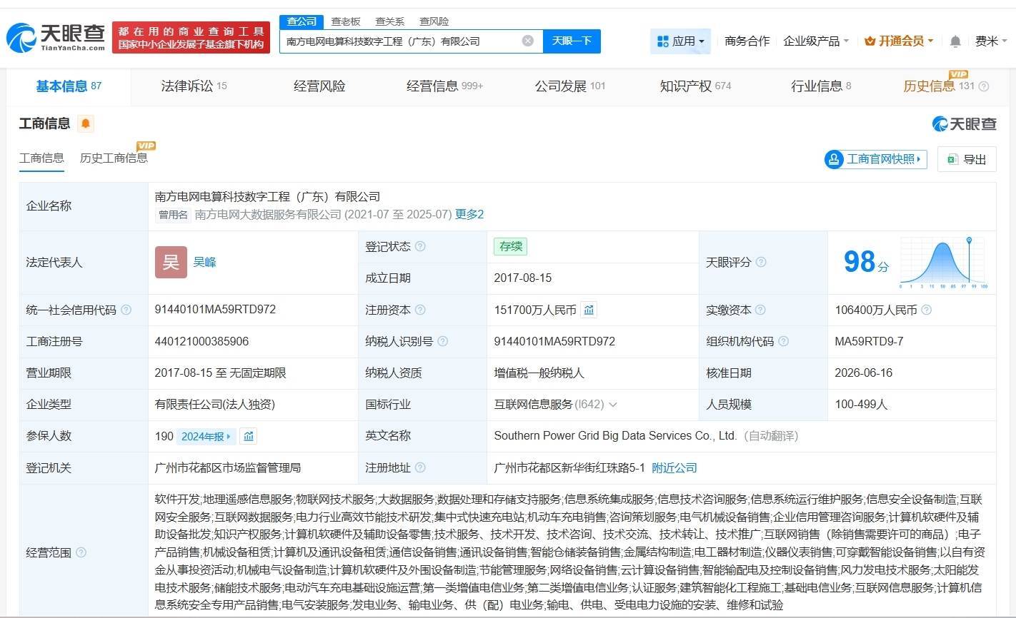The image size is (1016, 618).
Task: Expand 国标行业 互联网信息服务 chevron
Action: (612, 405)
